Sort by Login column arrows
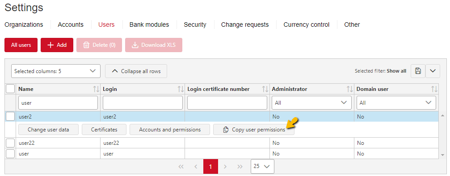Screen dimensions: 450x176 pos(181,89)
